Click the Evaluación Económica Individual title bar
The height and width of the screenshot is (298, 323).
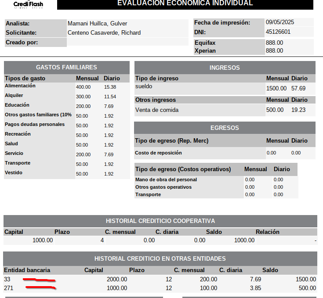click(185, 4)
